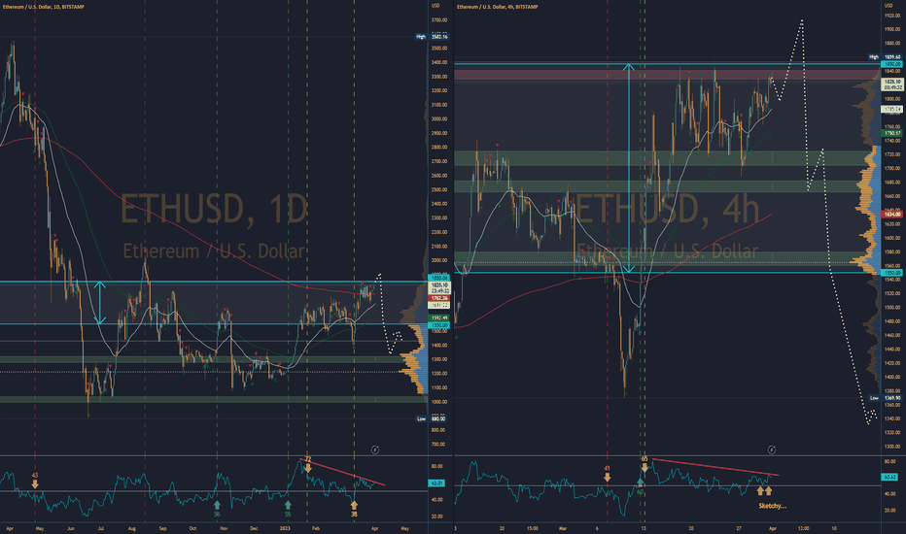This screenshot has height=534, width=906.
Task: Click the Aug label on the 1D time axis
Action: 132,528
